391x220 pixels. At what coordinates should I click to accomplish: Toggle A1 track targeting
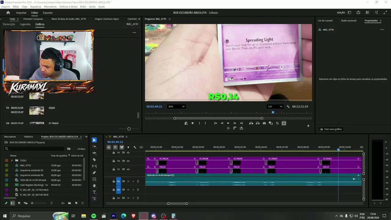[x=119, y=182]
